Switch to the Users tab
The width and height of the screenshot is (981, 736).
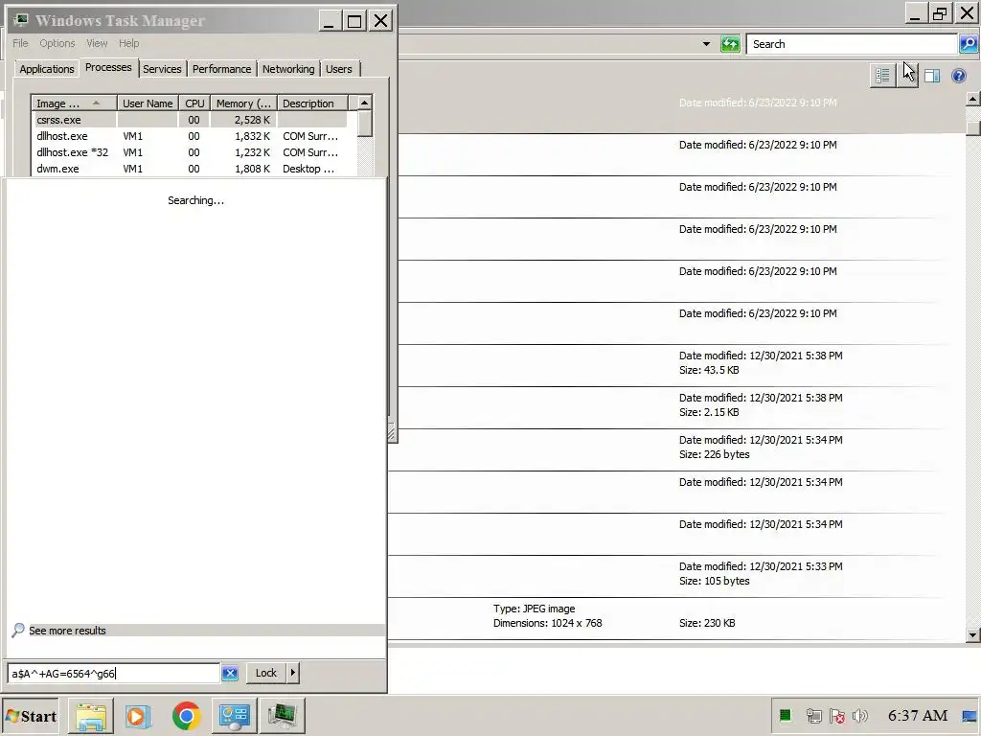pyautogui.click(x=338, y=69)
